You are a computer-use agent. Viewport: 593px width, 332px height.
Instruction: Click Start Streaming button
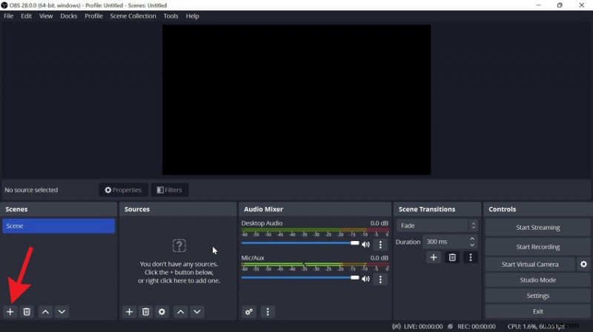coord(537,228)
